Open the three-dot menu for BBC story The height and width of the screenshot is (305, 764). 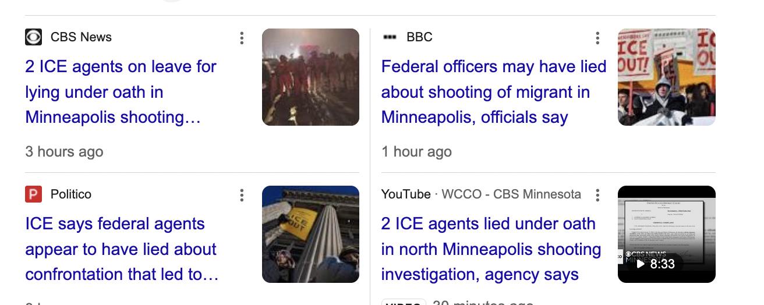point(597,38)
